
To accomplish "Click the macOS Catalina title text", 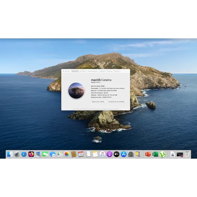I will [x=101, y=80].
